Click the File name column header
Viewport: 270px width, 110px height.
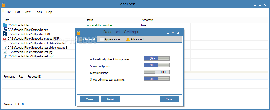click(x=9, y=77)
